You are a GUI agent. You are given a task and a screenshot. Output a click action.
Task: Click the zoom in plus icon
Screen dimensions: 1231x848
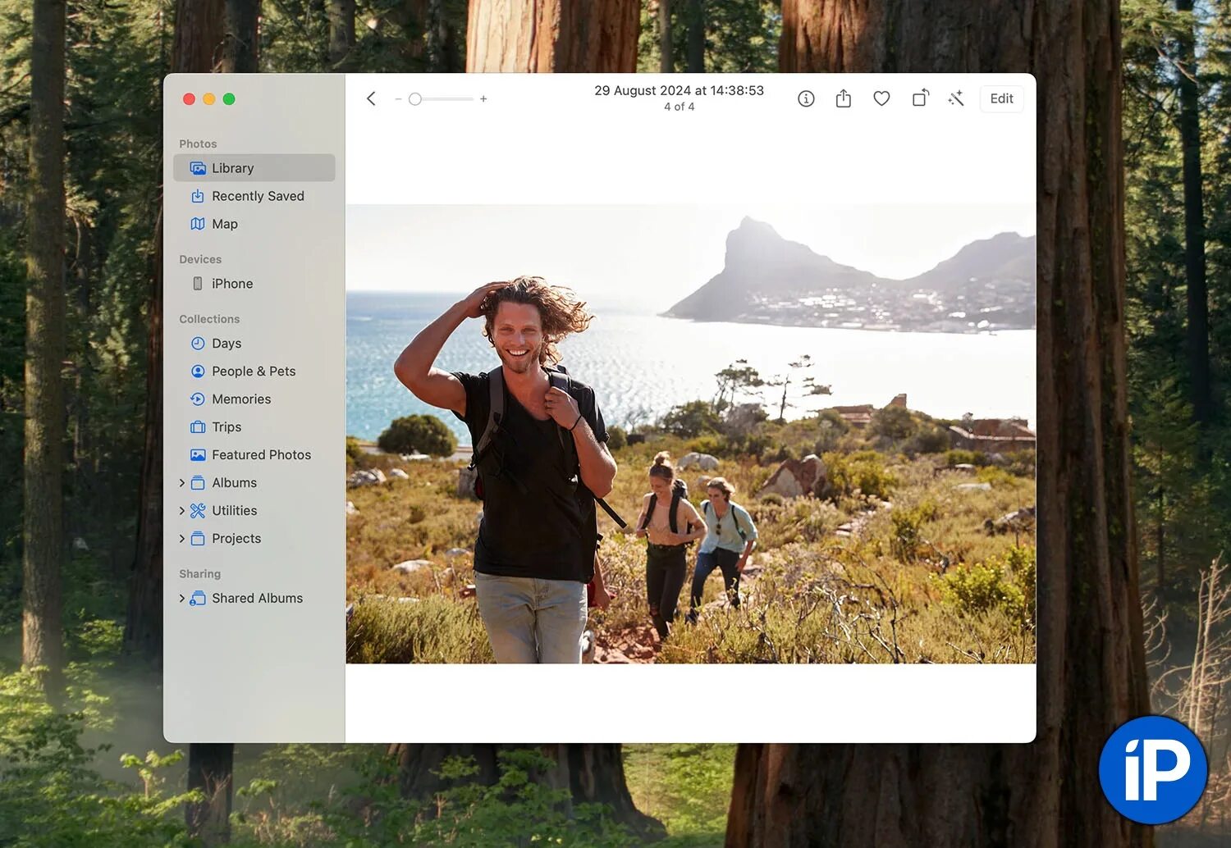(x=483, y=99)
